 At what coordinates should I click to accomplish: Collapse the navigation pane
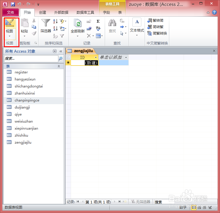[x=61, y=51]
